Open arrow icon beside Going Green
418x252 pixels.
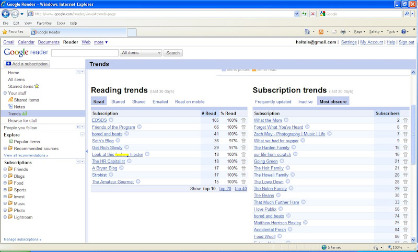point(282,161)
